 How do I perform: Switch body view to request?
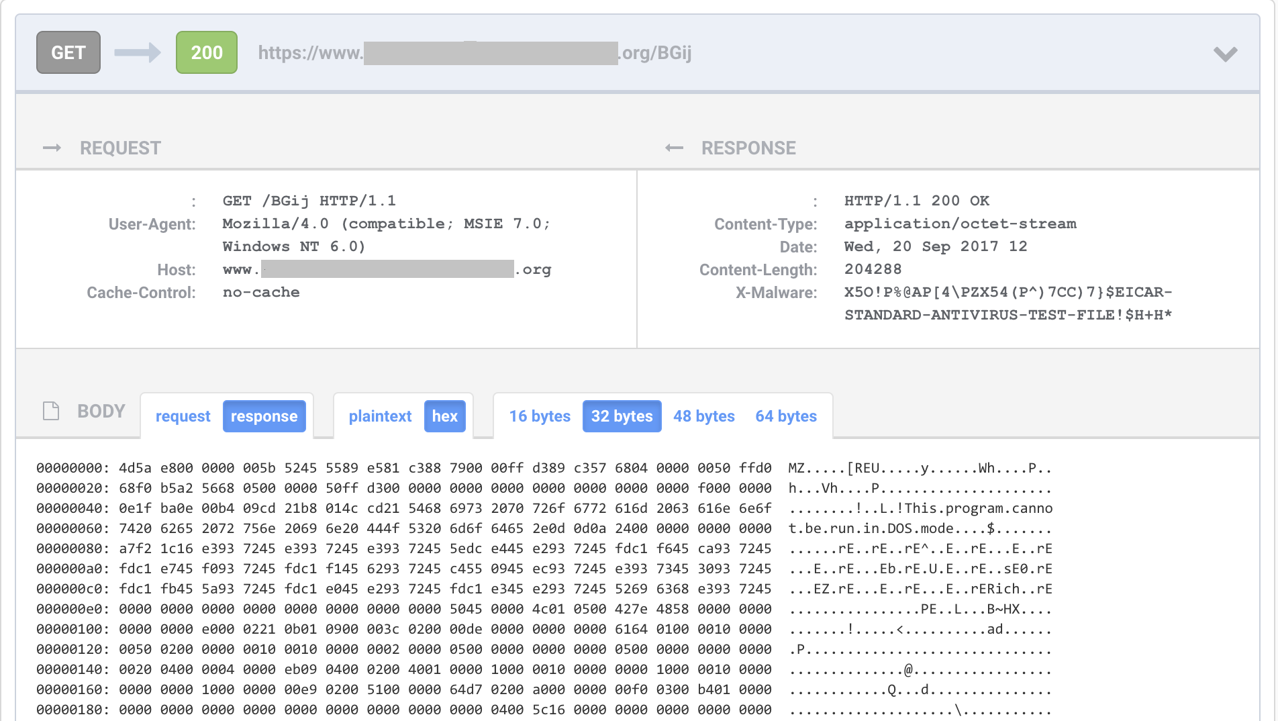[x=183, y=416]
